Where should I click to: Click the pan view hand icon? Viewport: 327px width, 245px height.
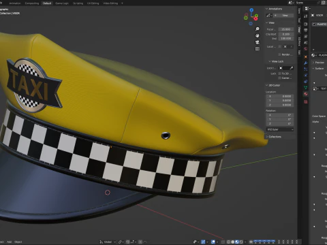258,35
